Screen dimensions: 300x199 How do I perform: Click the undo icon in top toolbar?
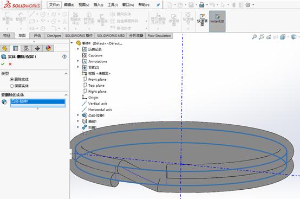(x=212, y=5)
